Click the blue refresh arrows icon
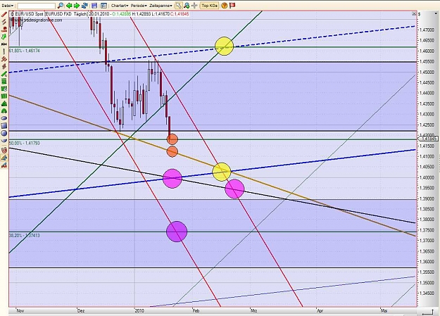This screenshot has width=440, height=316. tap(84, 6)
